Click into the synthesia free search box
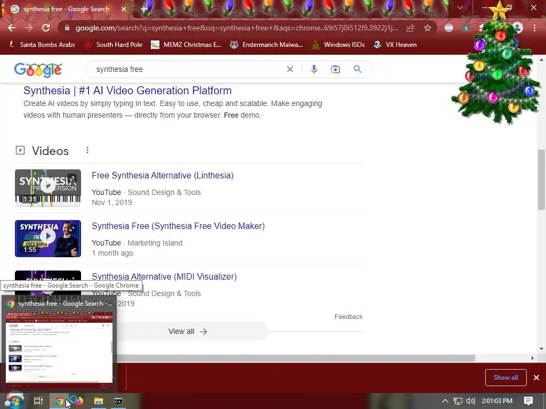 (x=188, y=69)
